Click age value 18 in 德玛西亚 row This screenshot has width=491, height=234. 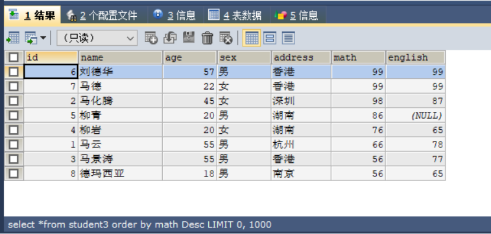coord(190,173)
